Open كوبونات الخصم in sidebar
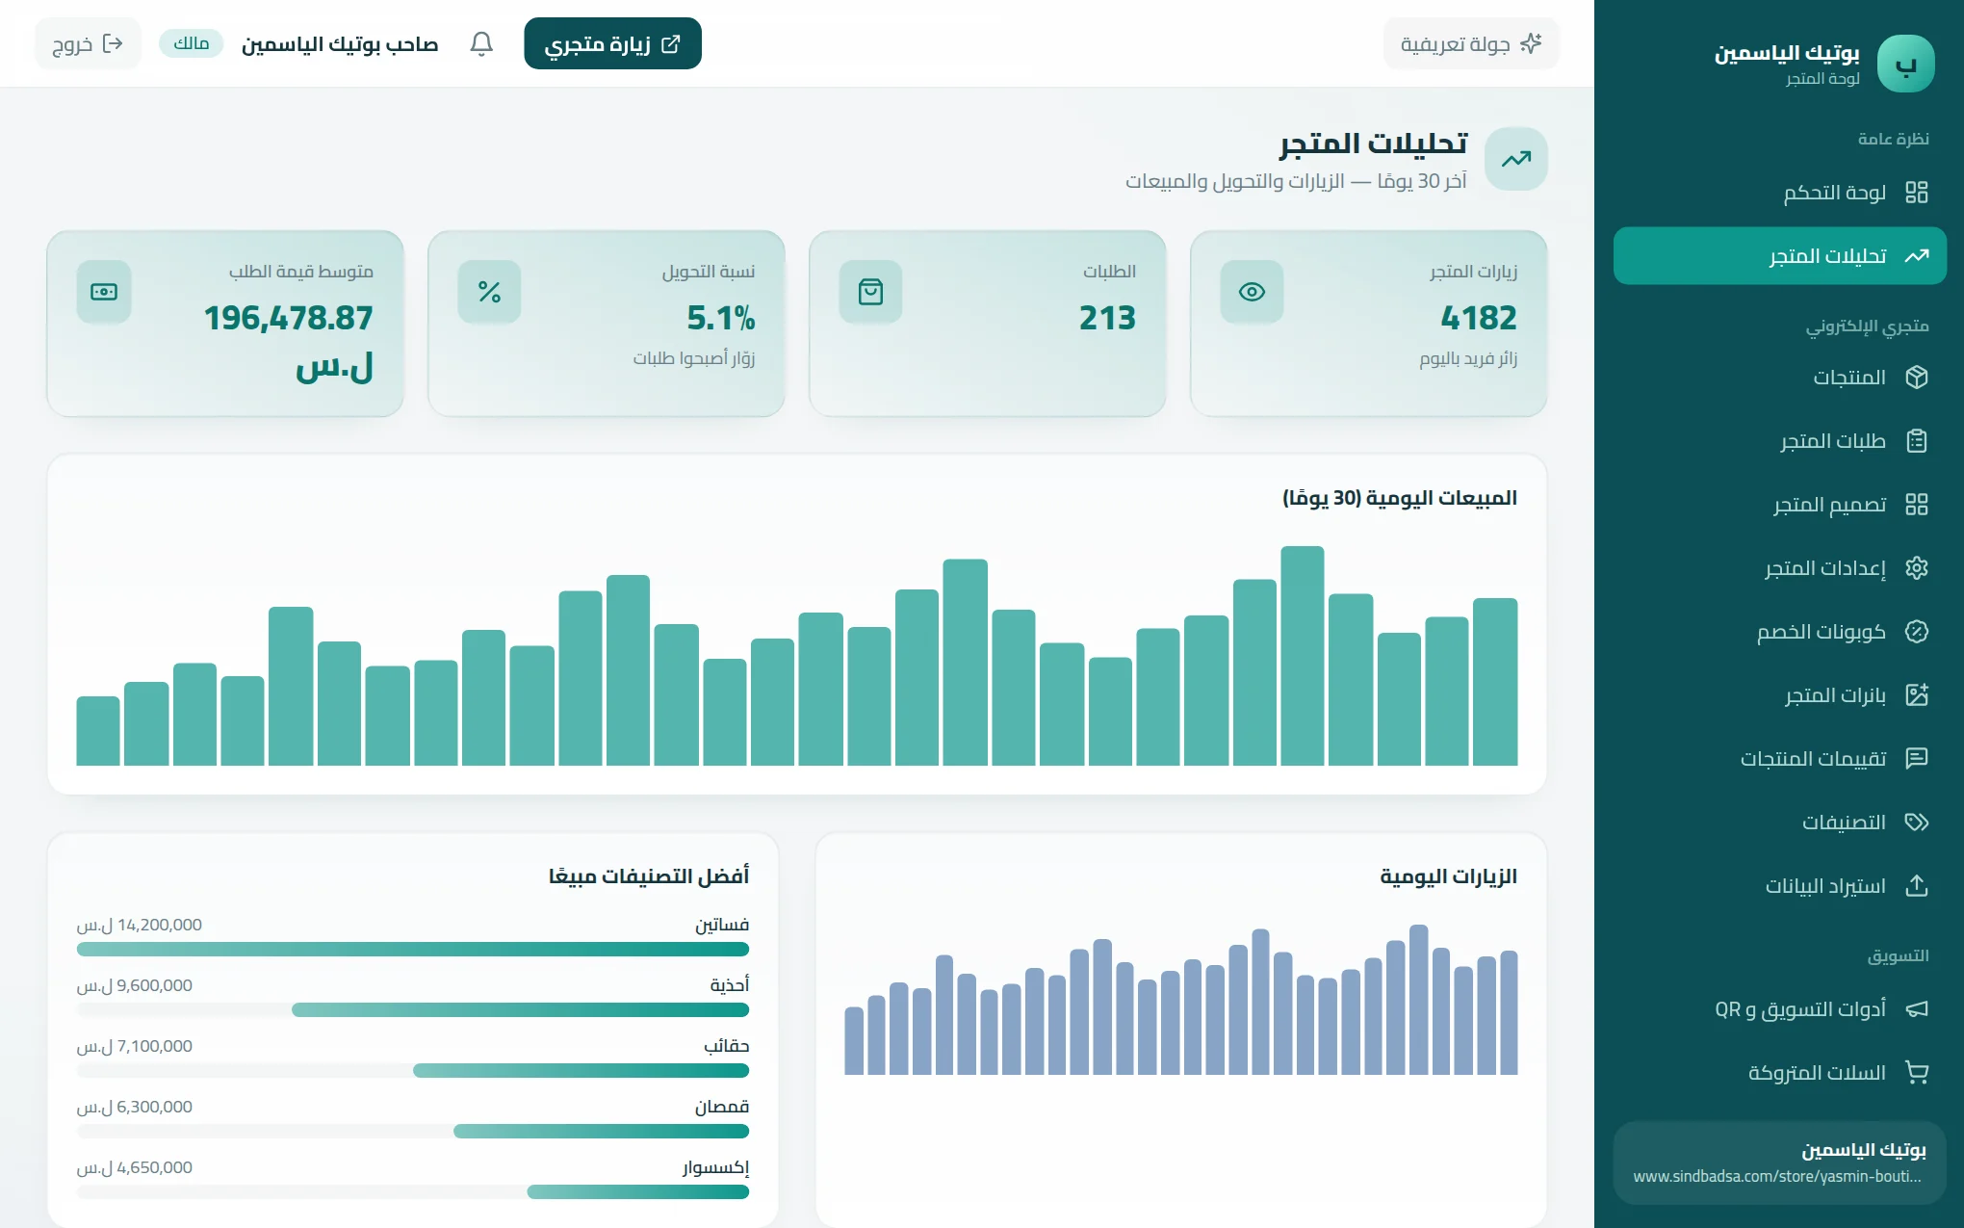This screenshot has width=1964, height=1228. [x=1780, y=632]
